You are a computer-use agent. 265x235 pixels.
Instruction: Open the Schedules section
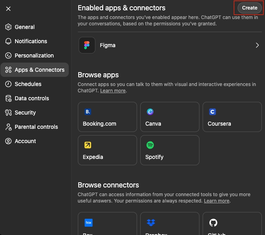(28, 84)
